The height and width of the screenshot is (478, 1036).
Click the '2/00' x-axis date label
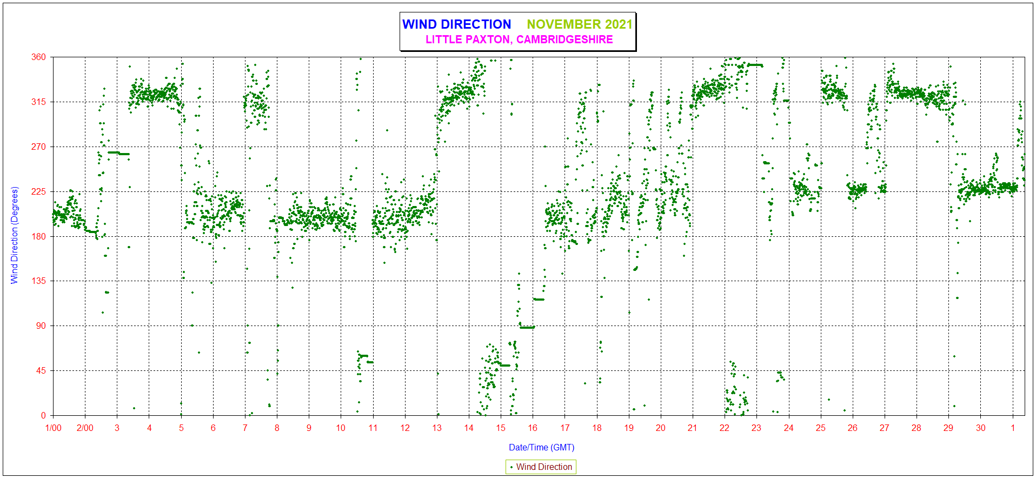click(x=85, y=428)
